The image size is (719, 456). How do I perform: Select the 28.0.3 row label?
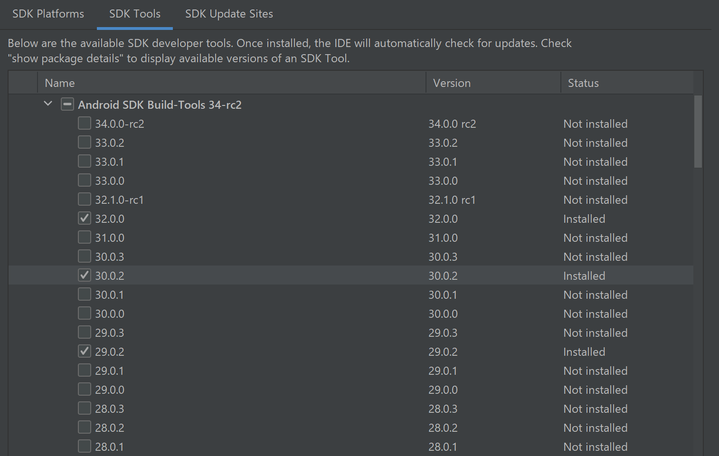point(110,409)
